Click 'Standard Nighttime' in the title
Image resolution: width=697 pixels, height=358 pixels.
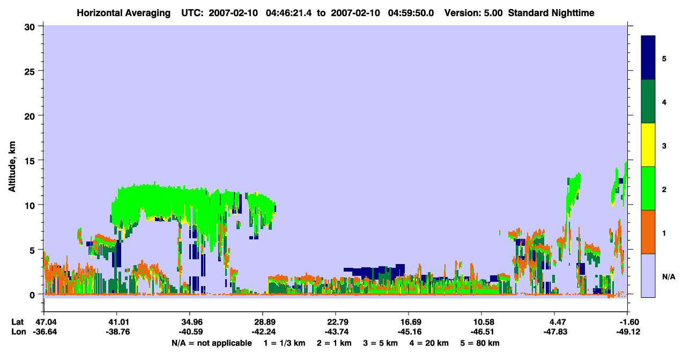click(x=551, y=13)
